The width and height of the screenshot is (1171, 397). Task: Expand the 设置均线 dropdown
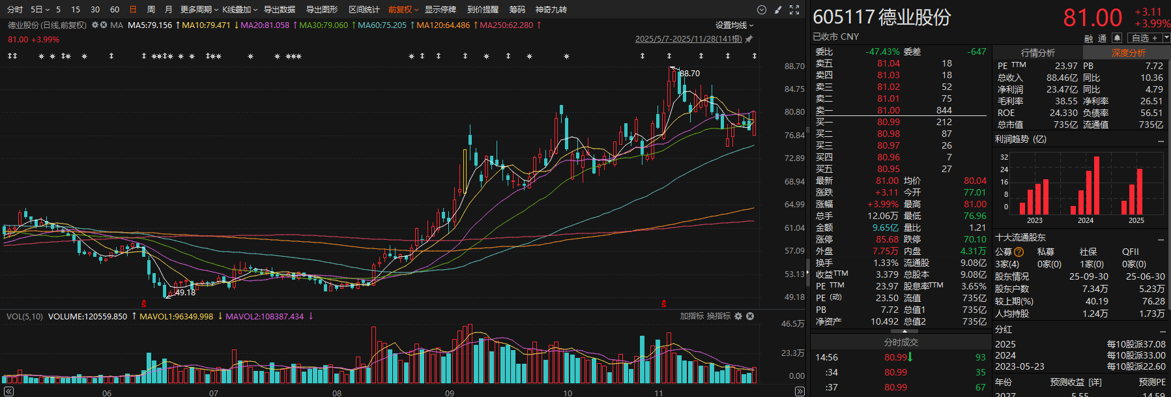click(734, 25)
